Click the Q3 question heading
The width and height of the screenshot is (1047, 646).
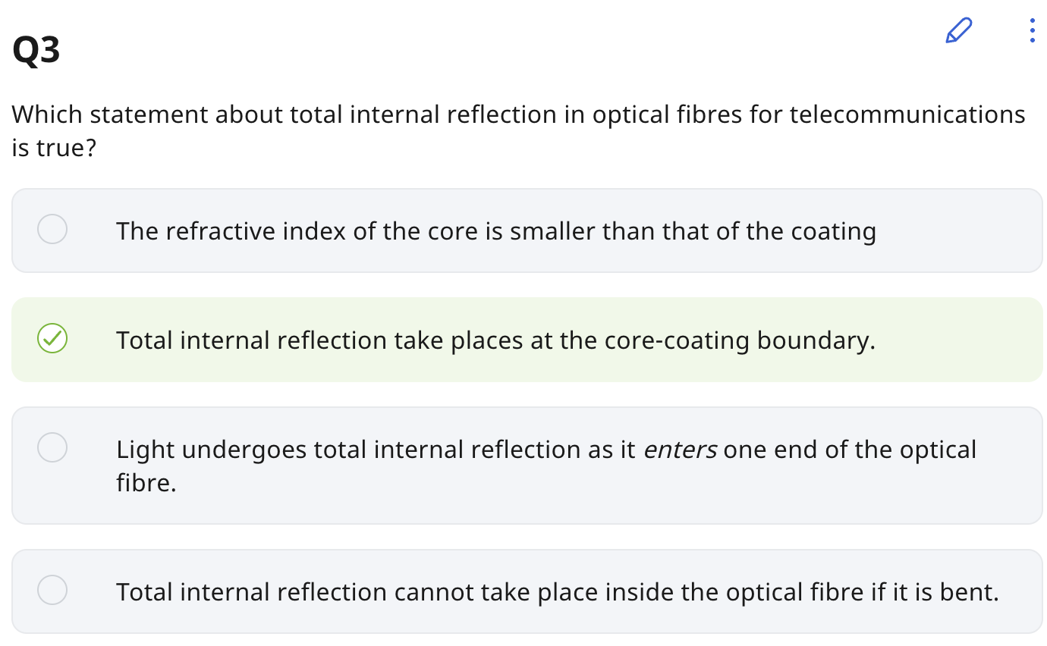tap(36, 52)
